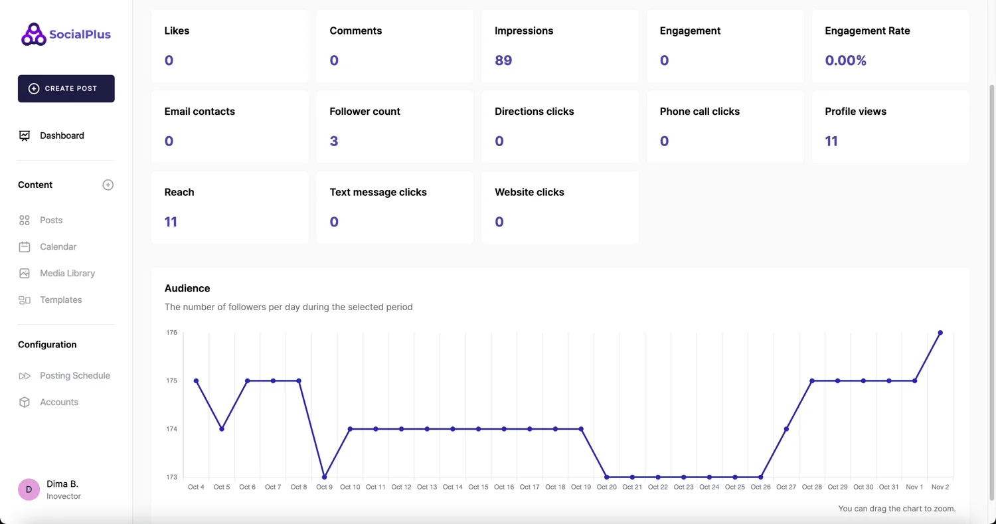Click the plus icon inside Create Post button
Image resolution: width=996 pixels, height=524 pixels.
[33, 88]
